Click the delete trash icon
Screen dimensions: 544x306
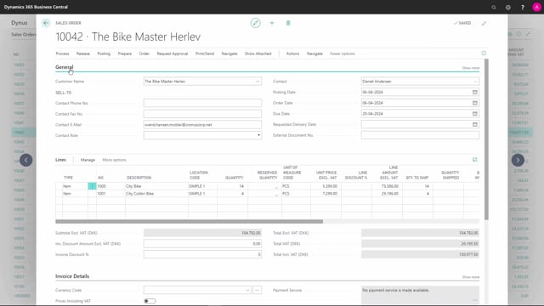click(x=288, y=23)
